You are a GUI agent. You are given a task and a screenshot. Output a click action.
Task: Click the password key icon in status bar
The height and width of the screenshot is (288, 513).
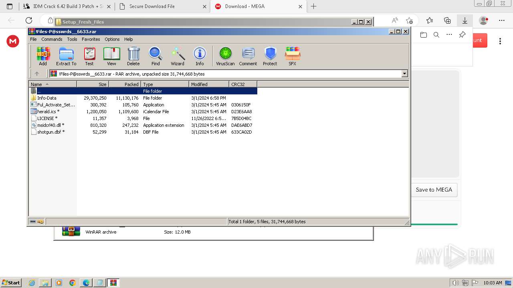click(40, 222)
